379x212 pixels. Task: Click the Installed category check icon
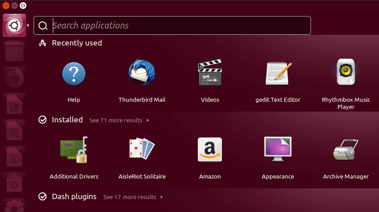[x=43, y=120]
